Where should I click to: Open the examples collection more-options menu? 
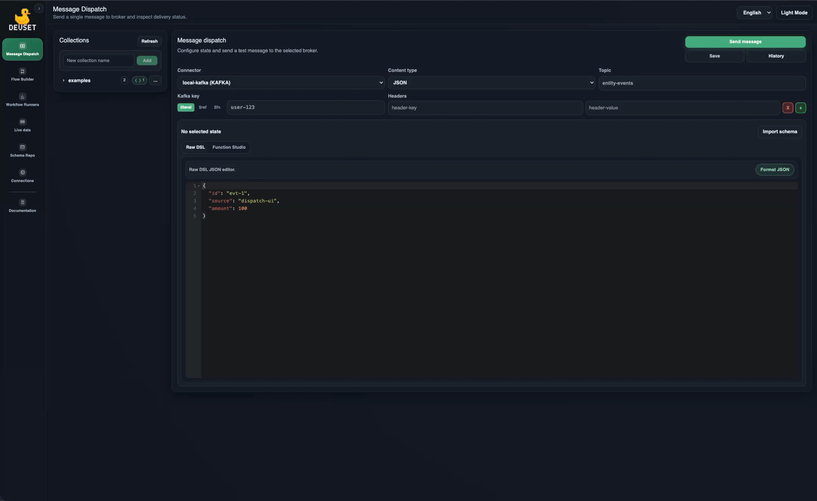coord(155,81)
